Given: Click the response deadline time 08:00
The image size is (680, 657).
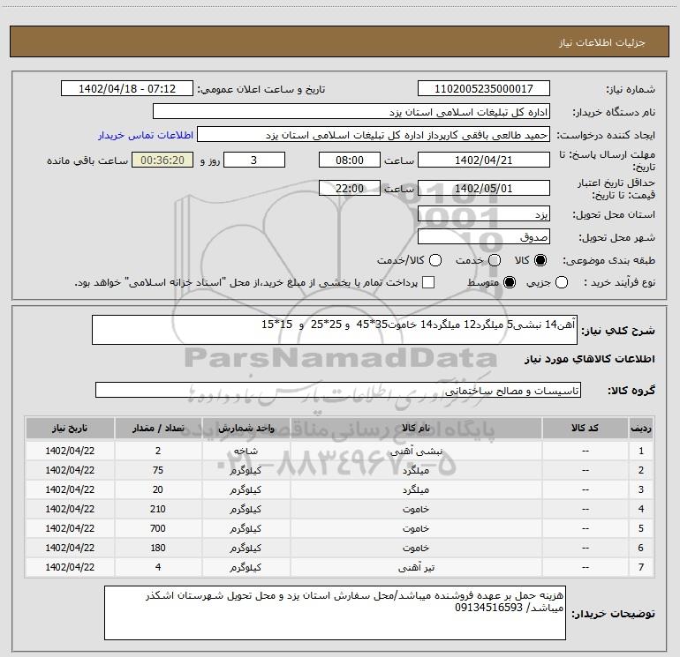Looking at the screenshot, I should [x=350, y=160].
